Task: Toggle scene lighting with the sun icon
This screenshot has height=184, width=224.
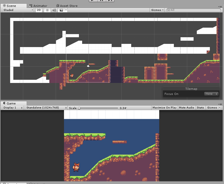Action: click(x=47, y=10)
